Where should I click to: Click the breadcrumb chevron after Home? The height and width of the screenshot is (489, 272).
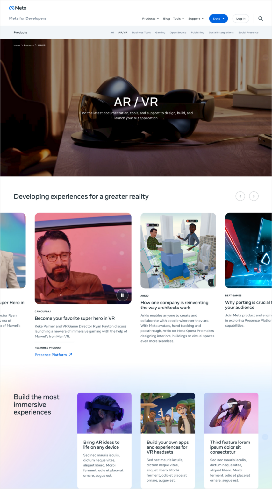(21, 45)
